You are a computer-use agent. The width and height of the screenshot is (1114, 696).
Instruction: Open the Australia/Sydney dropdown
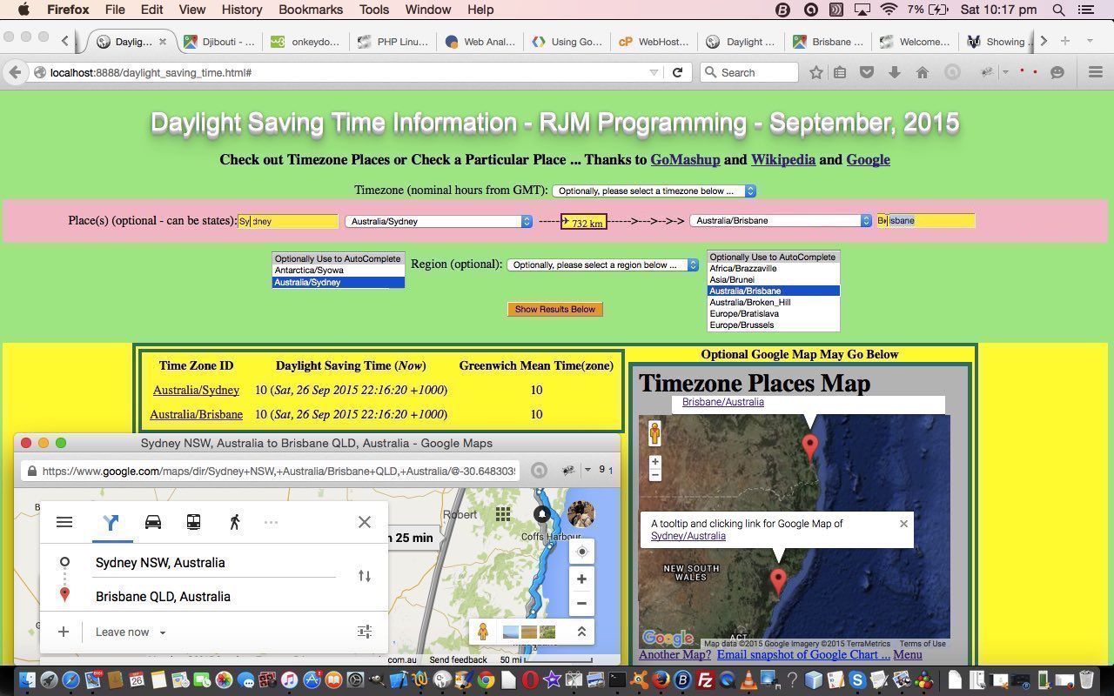[x=439, y=221]
